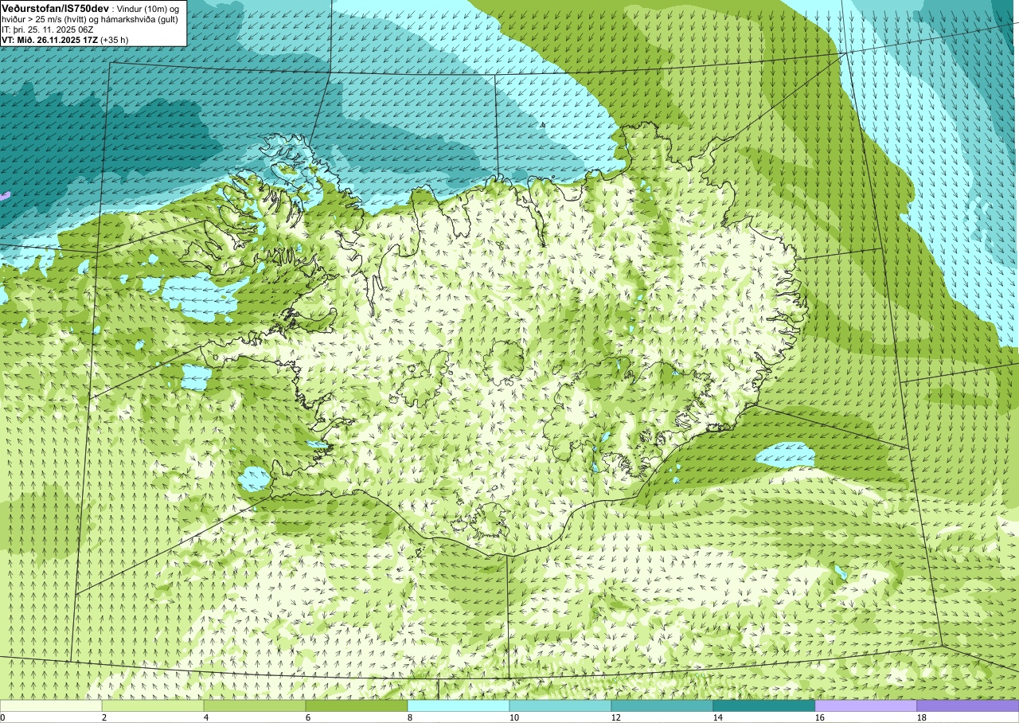The height and width of the screenshot is (723, 1019).
Task: Click the light purple 16–18 legend swatch
Action: click(866, 705)
